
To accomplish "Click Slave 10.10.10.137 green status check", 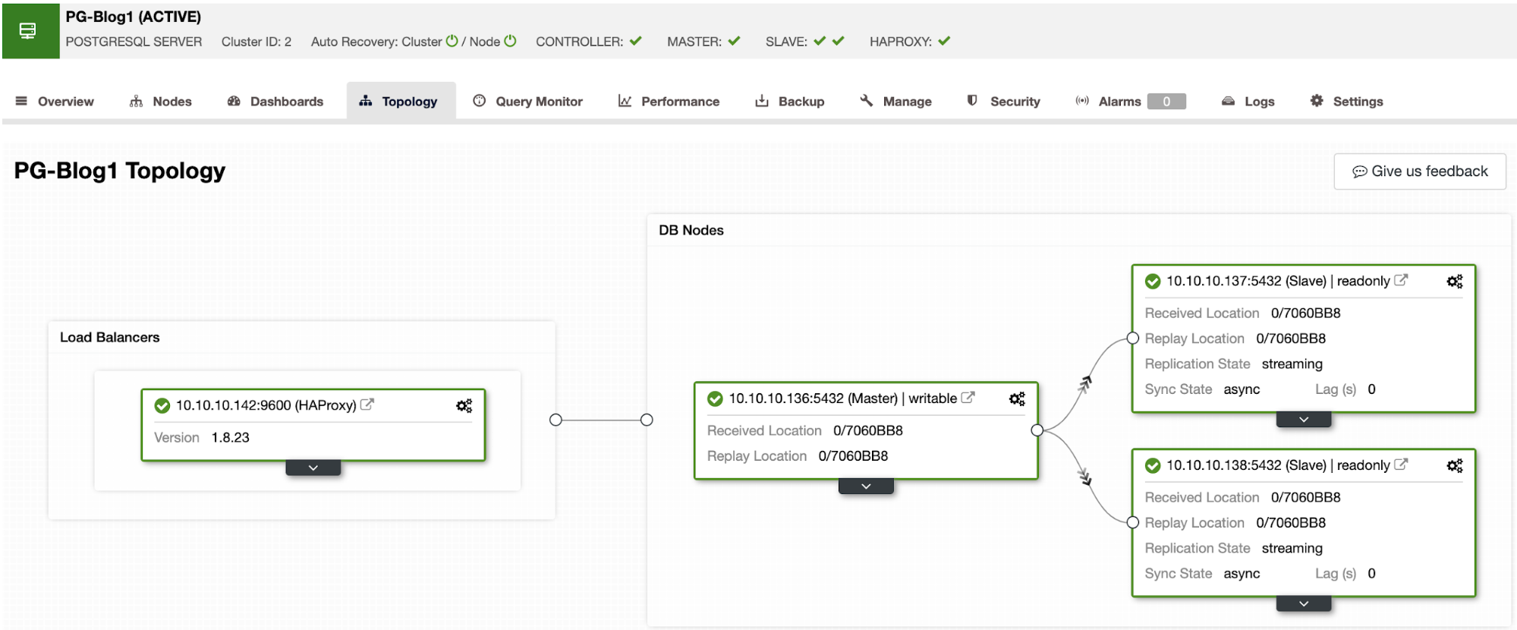I will (1153, 282).
